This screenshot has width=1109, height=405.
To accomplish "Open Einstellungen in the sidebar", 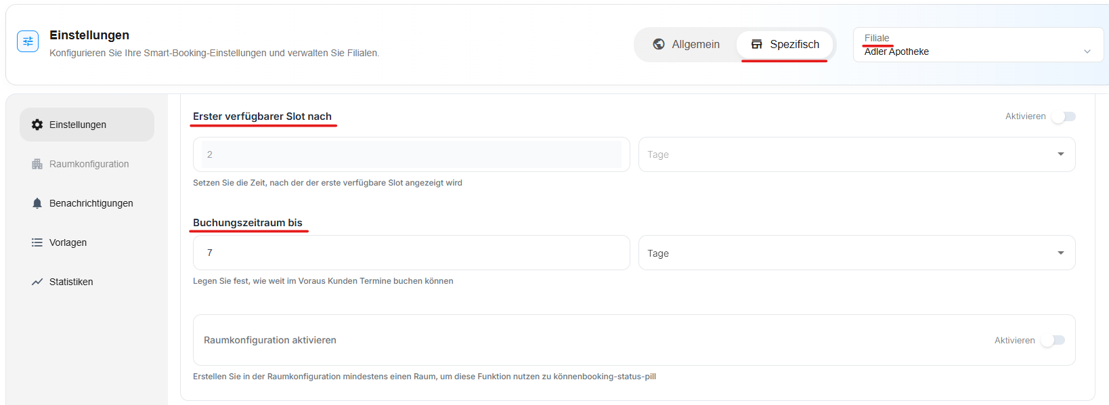I will click(x=87, y=125).
